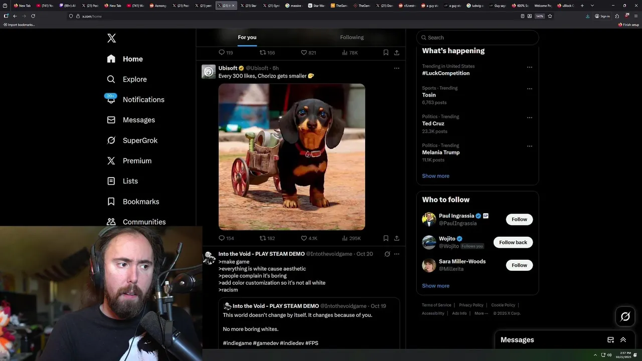Image resolution: width=642 pixels, height=361 pixels.
Task: Open more options for #LuckCompetition trend
Action: tap(530, 67)
